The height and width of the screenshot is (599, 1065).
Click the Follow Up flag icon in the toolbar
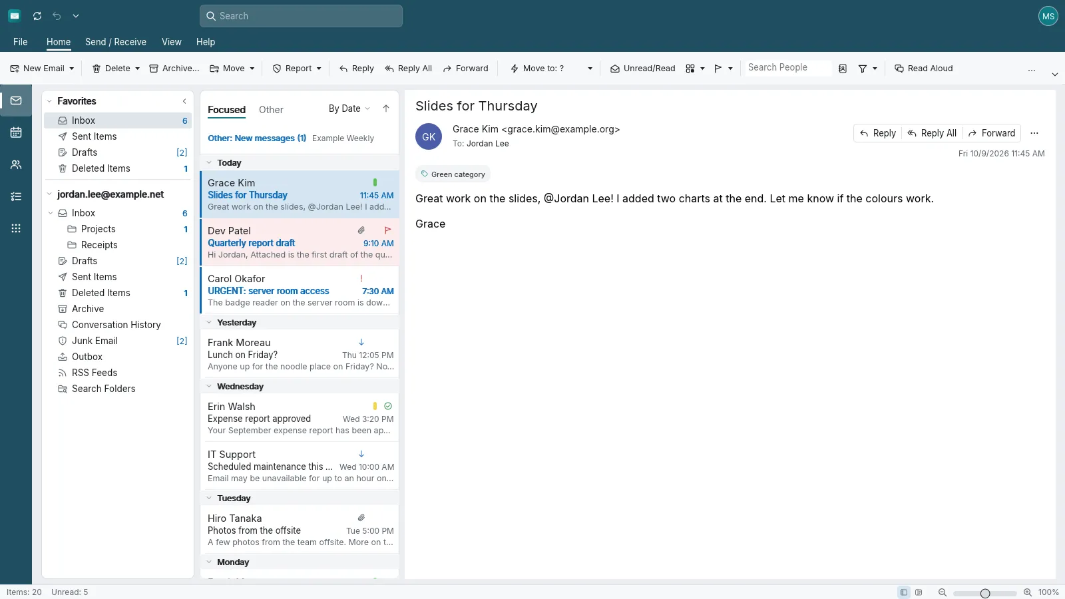click(x=718, y=69)
